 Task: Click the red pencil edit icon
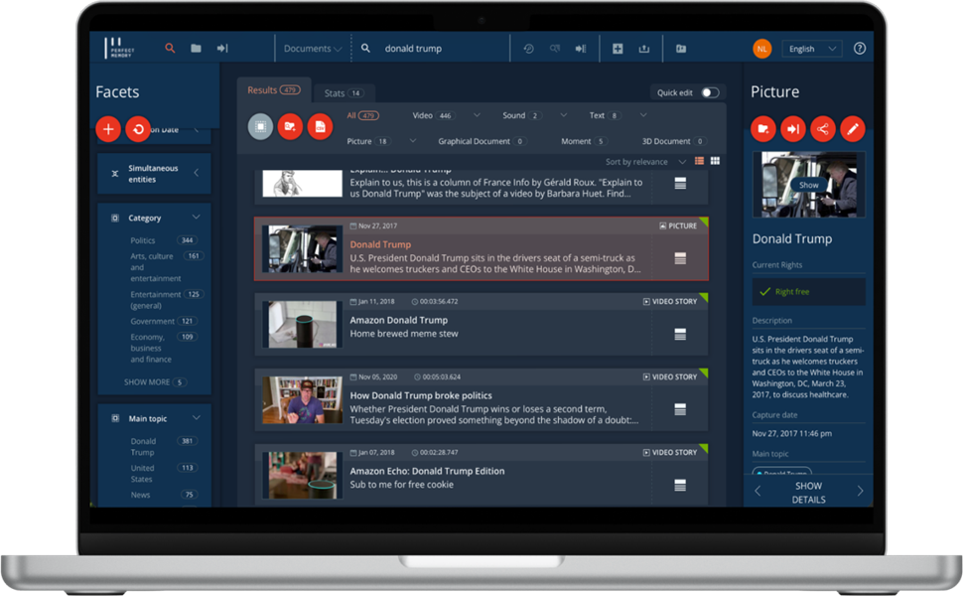(x=853, y=129)
